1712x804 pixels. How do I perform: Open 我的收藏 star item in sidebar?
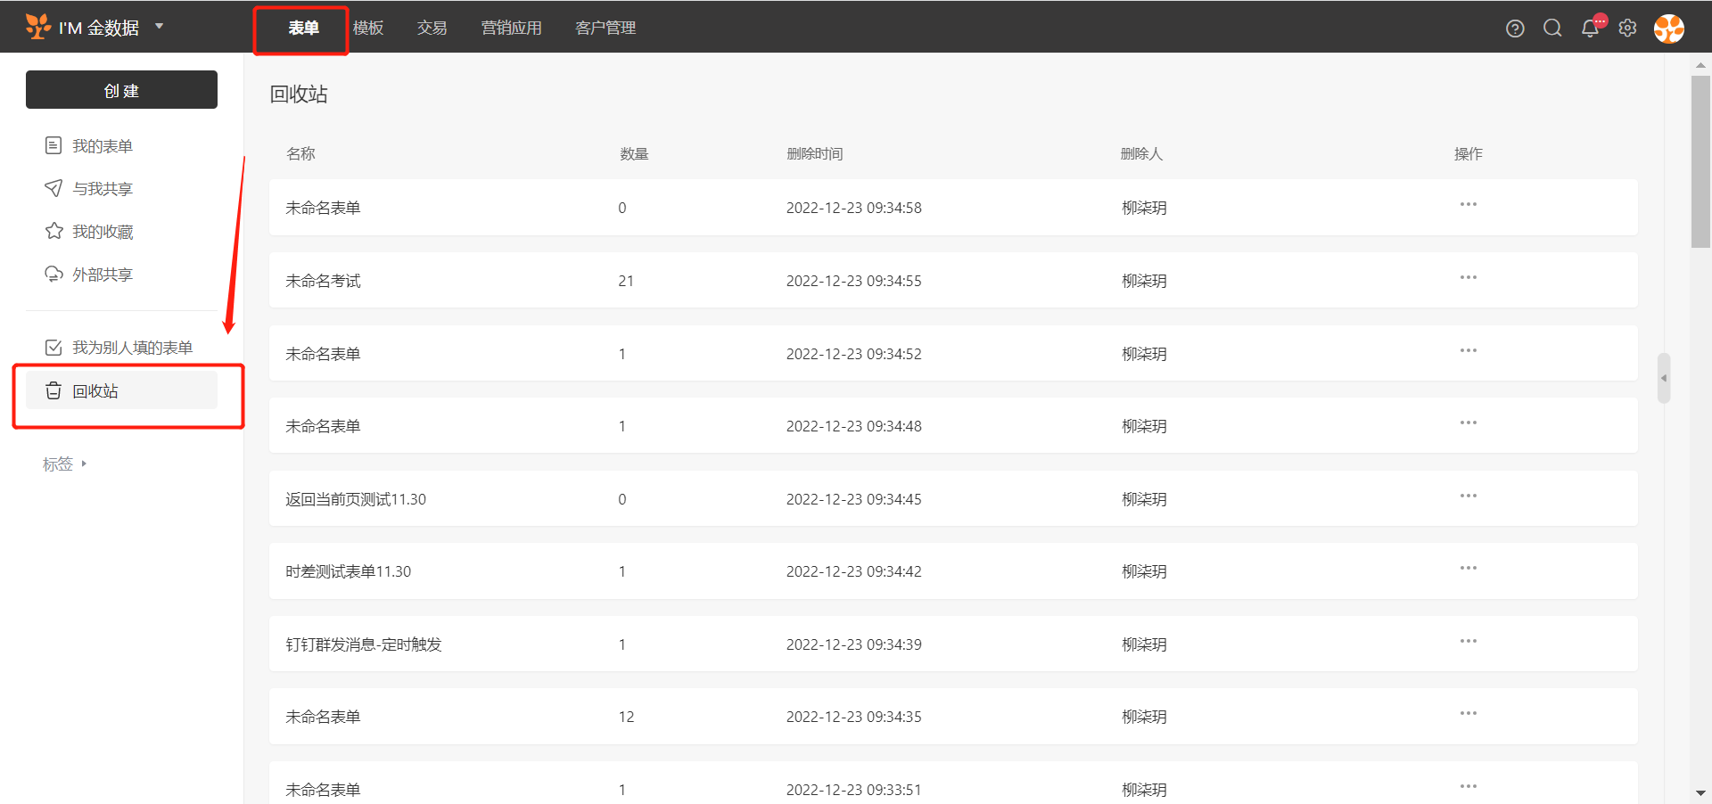[102, 232]
